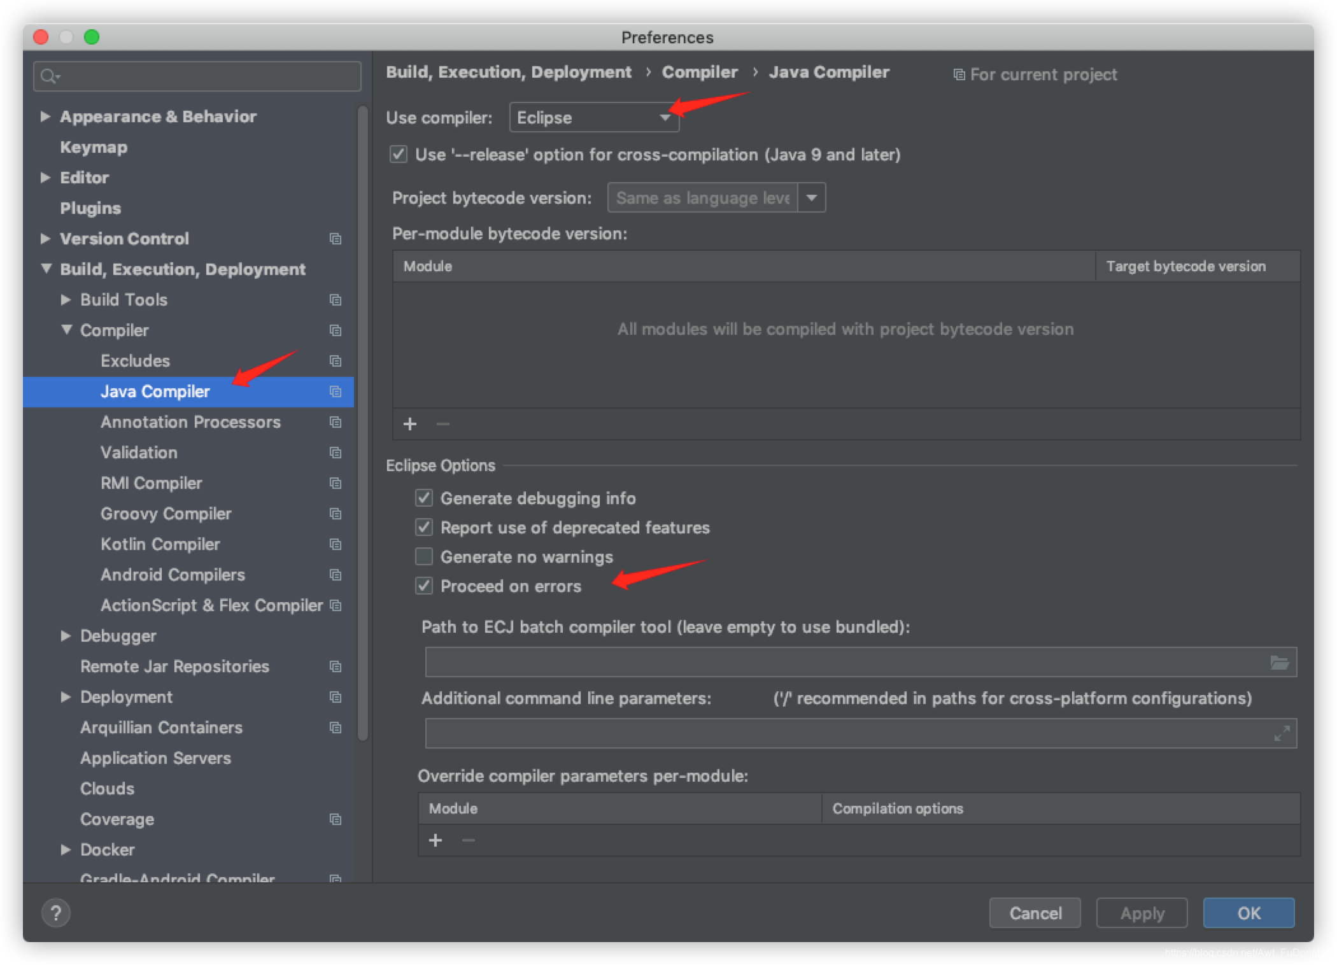
Task: Add a per-module bytecode version with the plus icon
Action: 410,424
